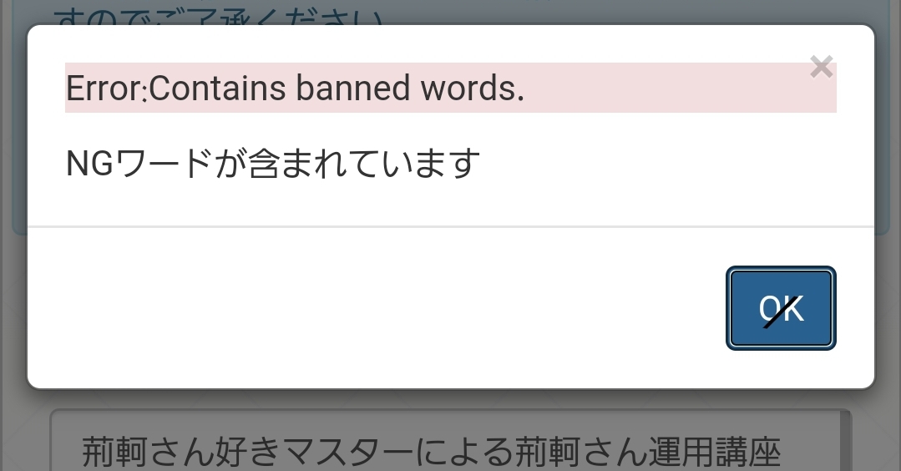
Task: Click the words 'banned words.' in the banner
Action: (410, 88)
